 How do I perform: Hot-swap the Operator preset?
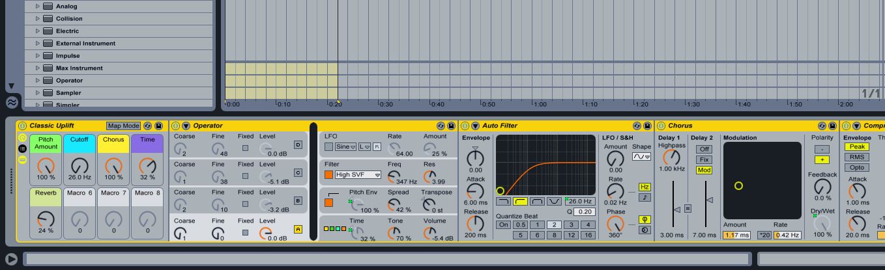[441, 126]
